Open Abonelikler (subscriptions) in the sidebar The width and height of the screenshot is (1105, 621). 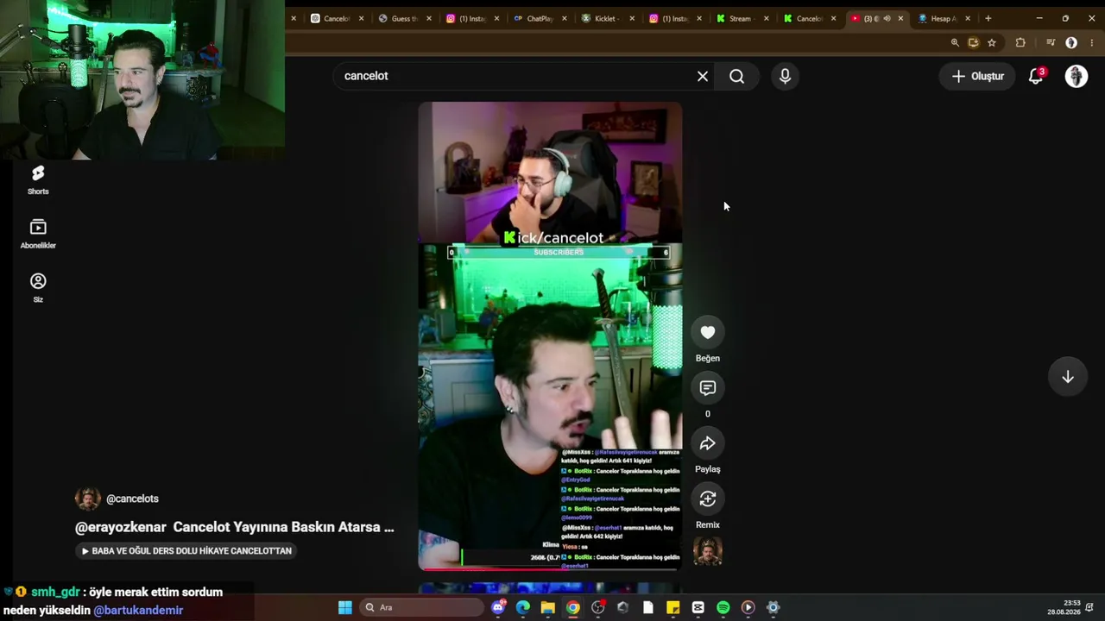[x=38, y=234]
